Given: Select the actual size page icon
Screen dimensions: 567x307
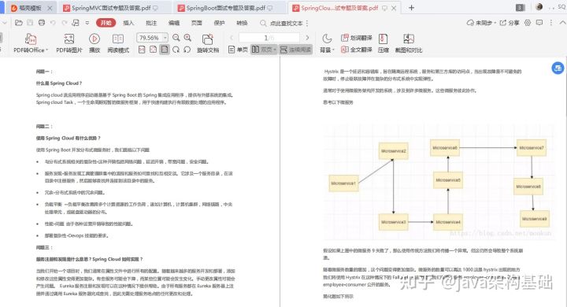Looking at the screenshot, I should click(142, 50).
